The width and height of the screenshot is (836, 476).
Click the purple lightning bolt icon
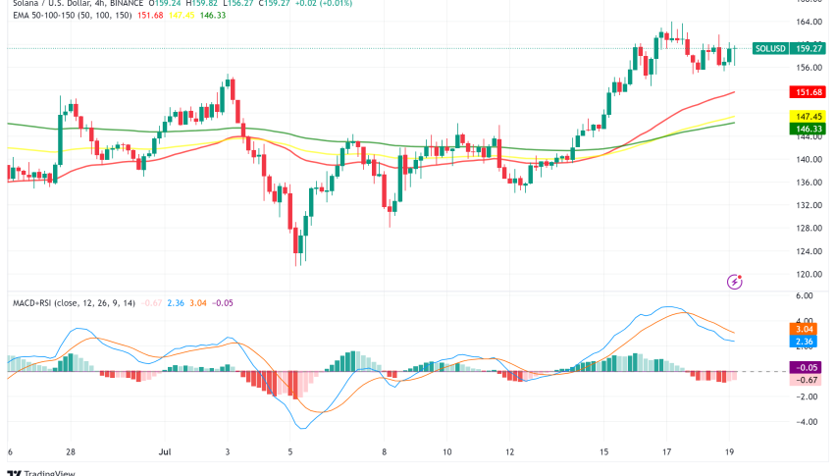[735, 282]
